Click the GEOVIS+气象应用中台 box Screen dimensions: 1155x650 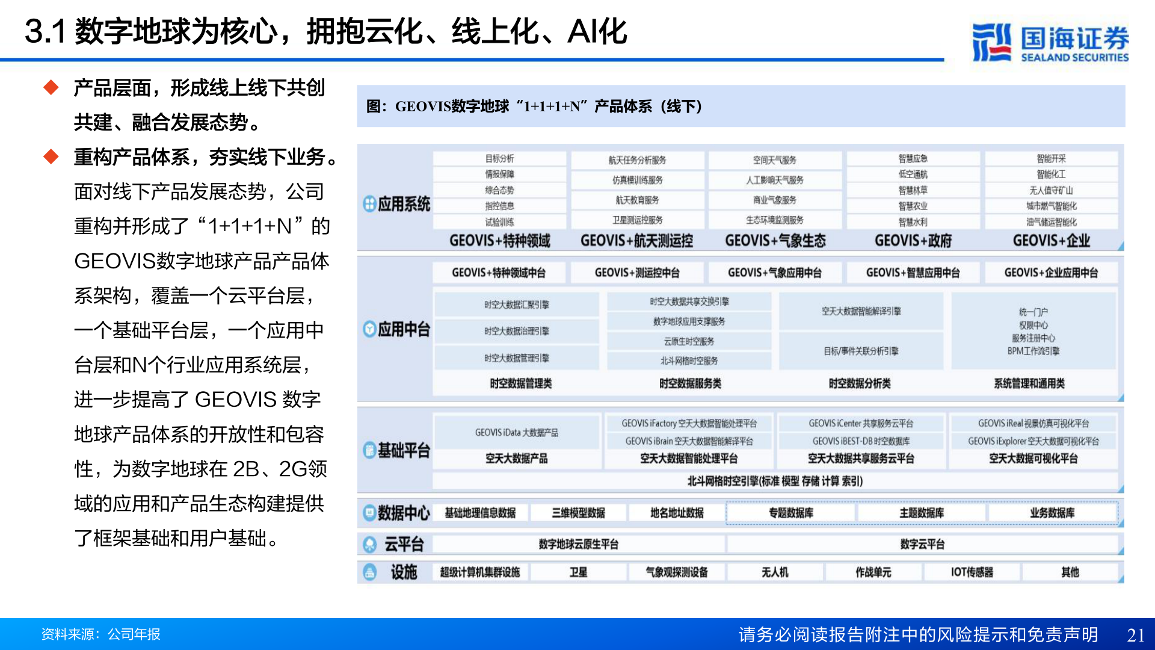click(775, 273)
